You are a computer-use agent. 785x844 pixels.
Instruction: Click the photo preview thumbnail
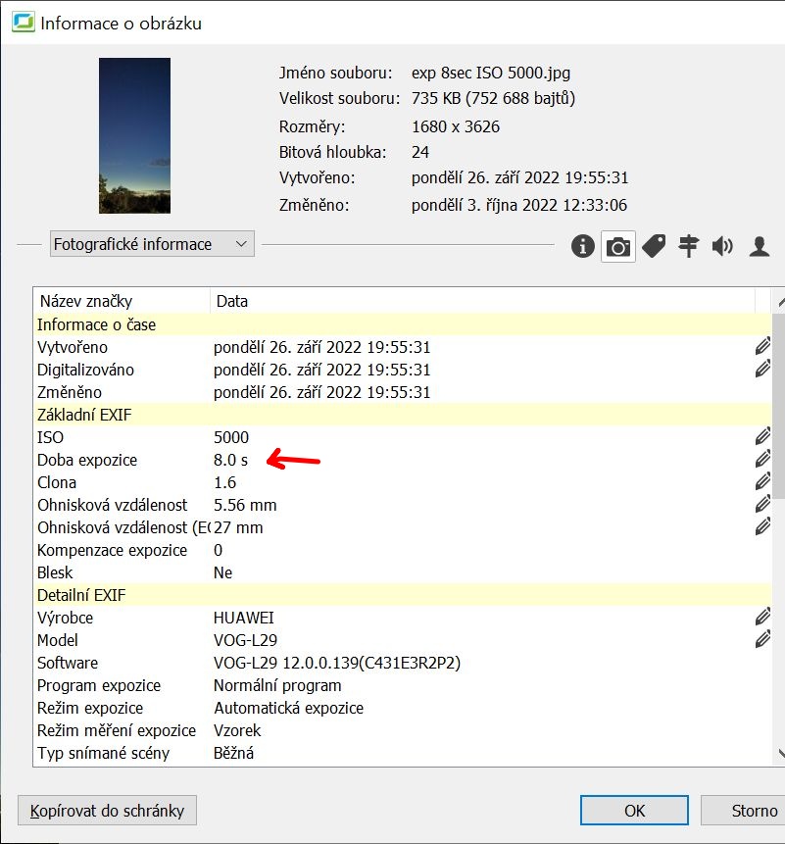click(134, 136)
